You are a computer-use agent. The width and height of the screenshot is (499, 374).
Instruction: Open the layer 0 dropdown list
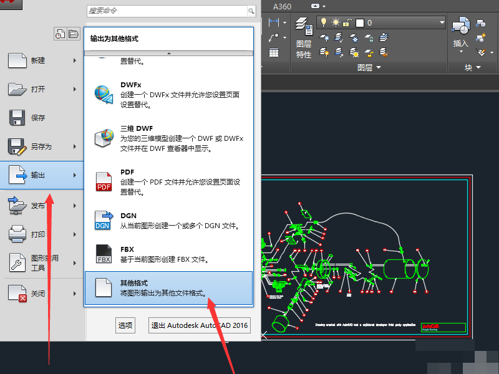point(442,22)
